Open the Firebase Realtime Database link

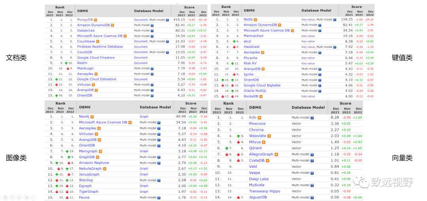click(x=100, y=47)
